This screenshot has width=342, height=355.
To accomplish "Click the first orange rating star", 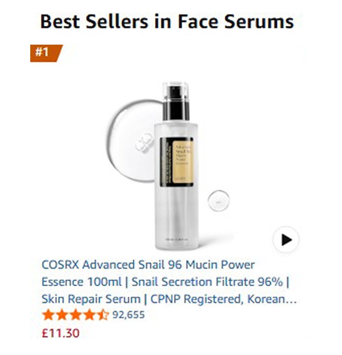I will coord(48,315).
